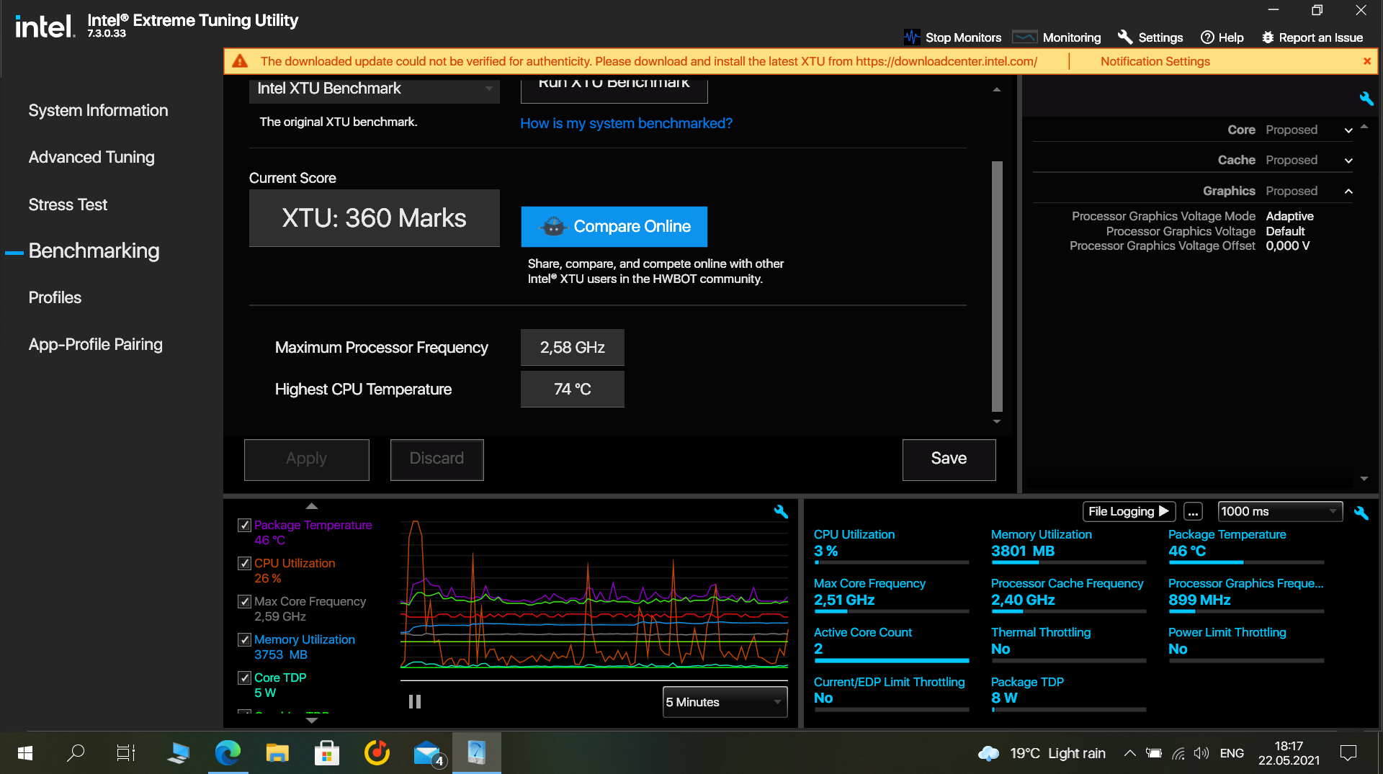The height and width of the screenshot is (774, 1383).
Task: Click the ellipsis button next to File Logging
Action: point(1193,512)
